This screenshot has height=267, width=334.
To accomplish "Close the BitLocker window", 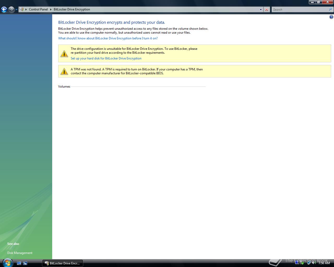I will pyautogui.click(x=327, y=2).
